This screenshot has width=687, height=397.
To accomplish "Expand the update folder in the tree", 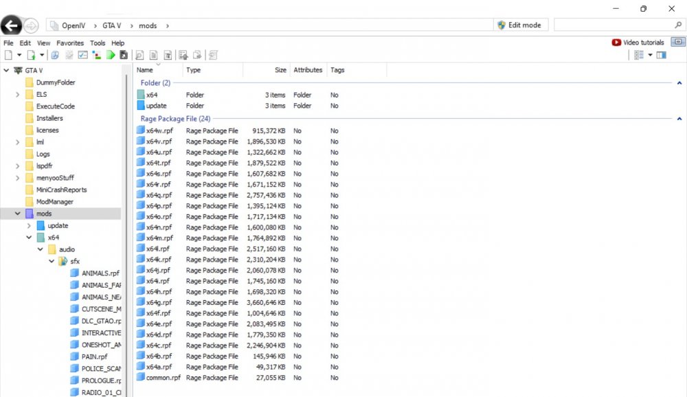I will coord(29,225).
